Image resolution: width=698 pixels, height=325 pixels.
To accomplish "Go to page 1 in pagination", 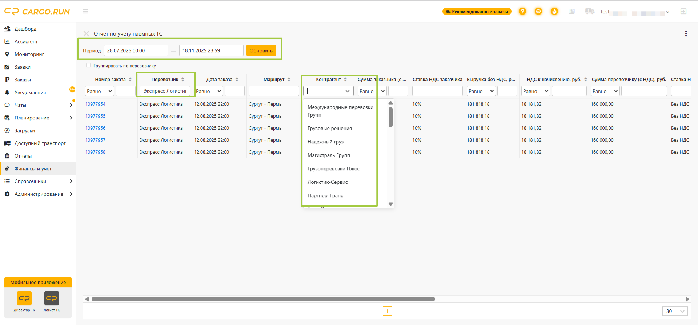I will click(x=387, y=311).
